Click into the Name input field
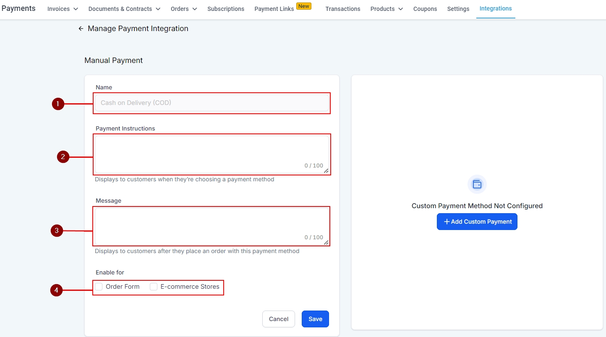This screenshot has width=606, height=337. coord(212,103)
